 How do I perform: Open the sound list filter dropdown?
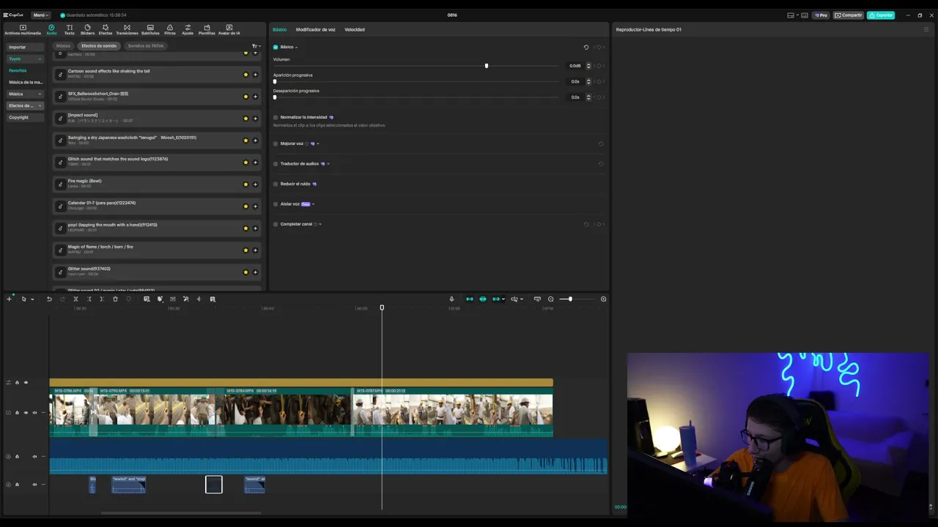tap(256, 46)
